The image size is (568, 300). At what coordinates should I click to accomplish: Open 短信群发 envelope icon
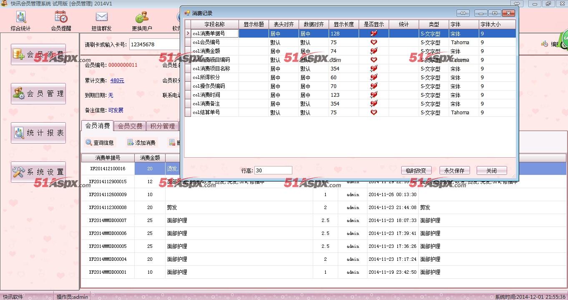(x=101, y=21)
